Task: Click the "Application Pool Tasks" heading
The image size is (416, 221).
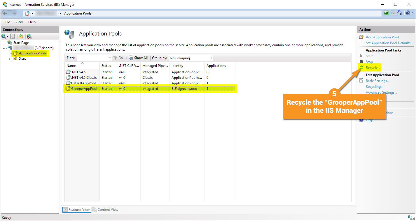Action: coord(384,50)
